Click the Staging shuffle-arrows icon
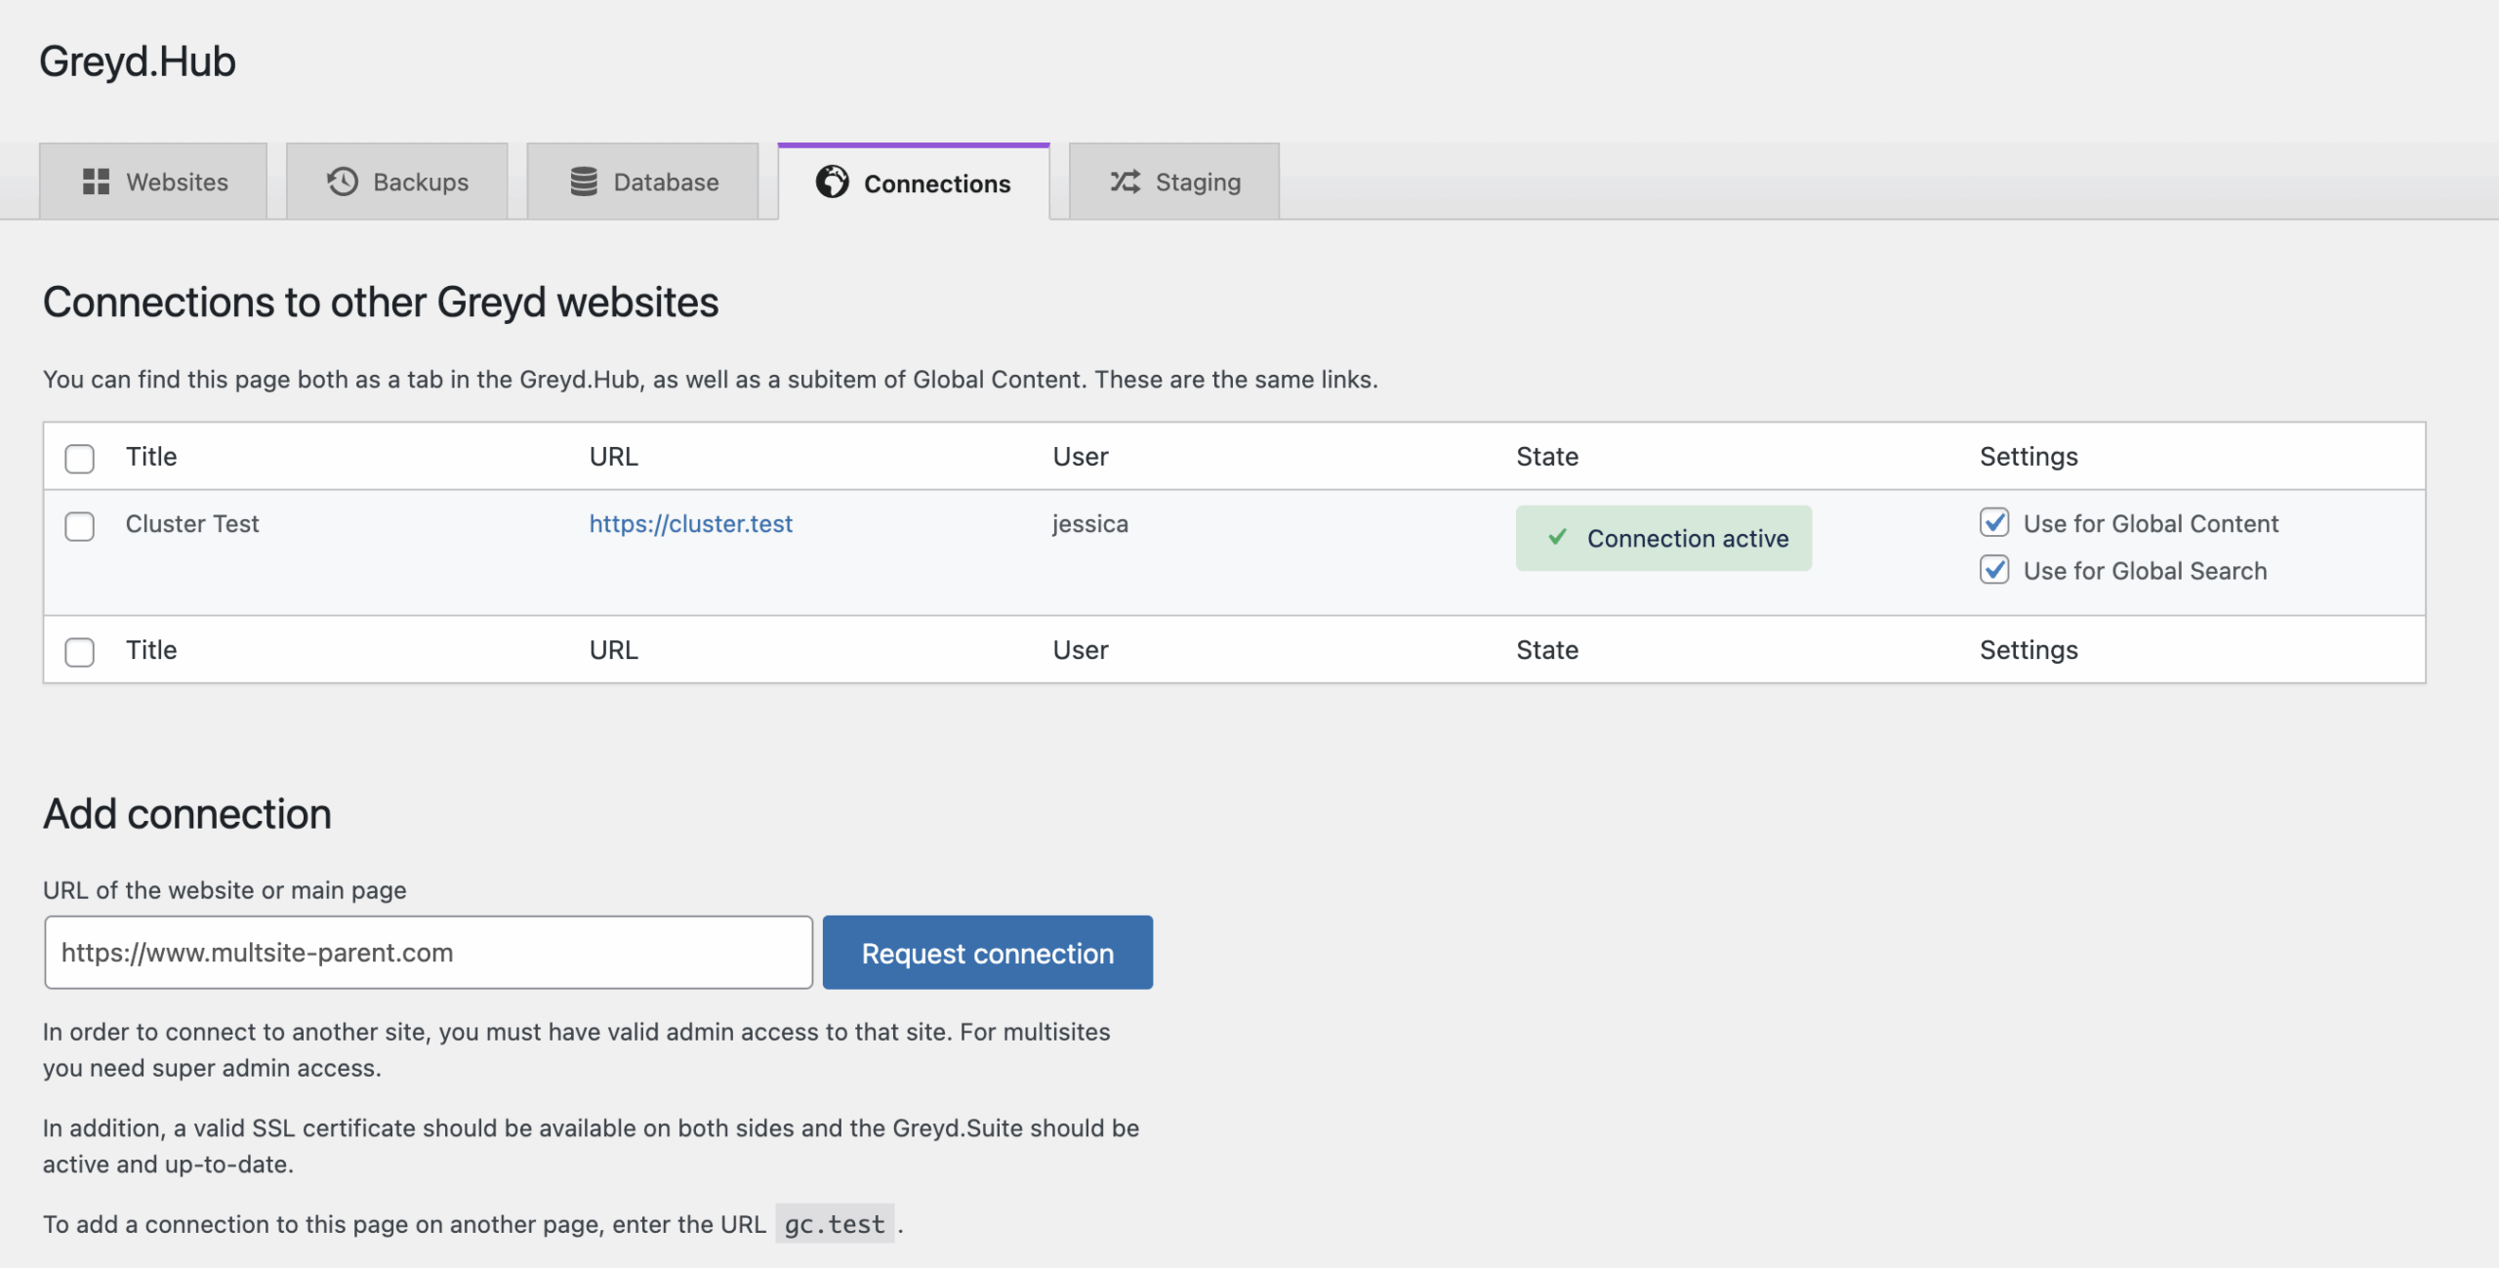Viewport: 2499px width, 1268px height. 1125,182
